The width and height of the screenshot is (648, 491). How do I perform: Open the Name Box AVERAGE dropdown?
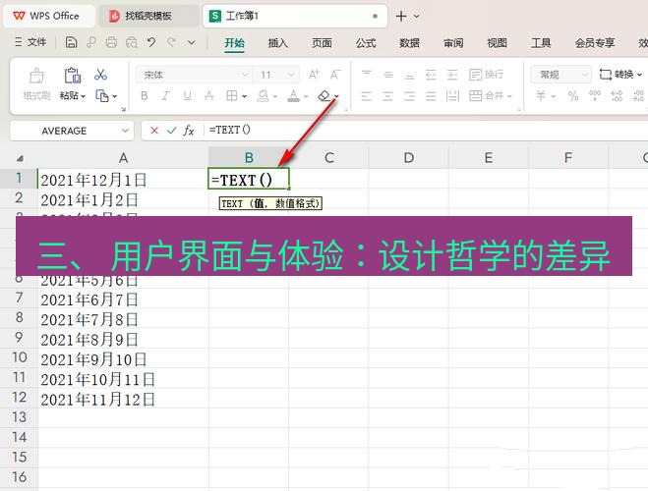pyautogui.click(x=125, y=131)
